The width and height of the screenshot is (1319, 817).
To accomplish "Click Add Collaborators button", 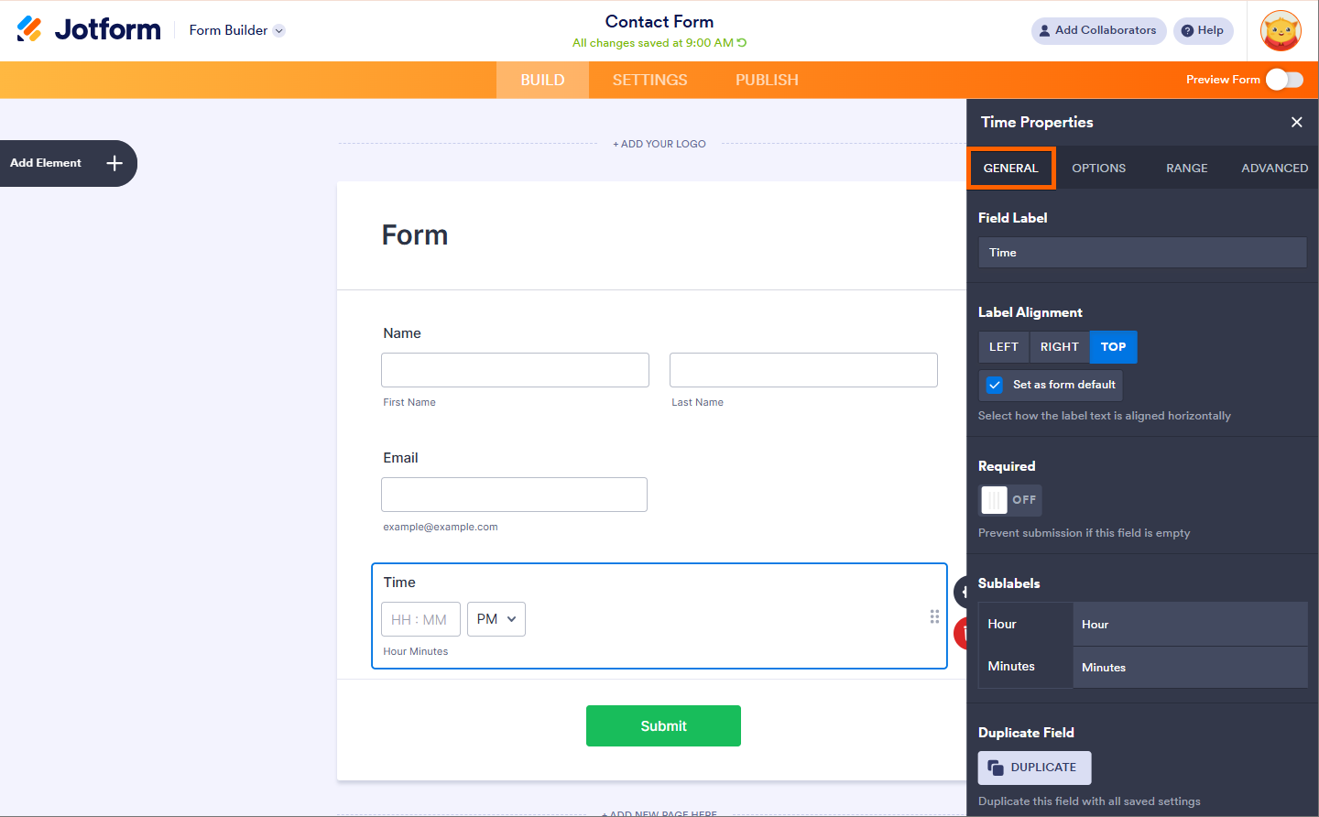I will (x=1098, y=30).
